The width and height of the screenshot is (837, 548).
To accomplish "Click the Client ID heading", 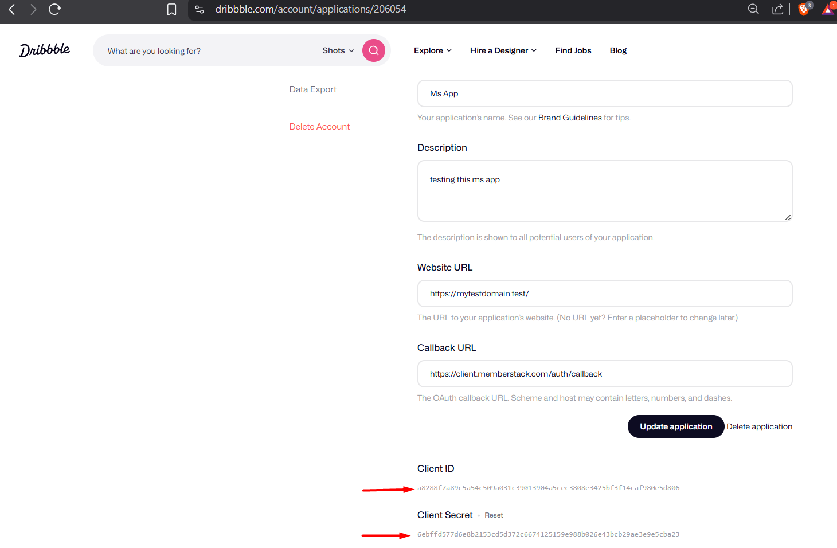I will point(436,468).
